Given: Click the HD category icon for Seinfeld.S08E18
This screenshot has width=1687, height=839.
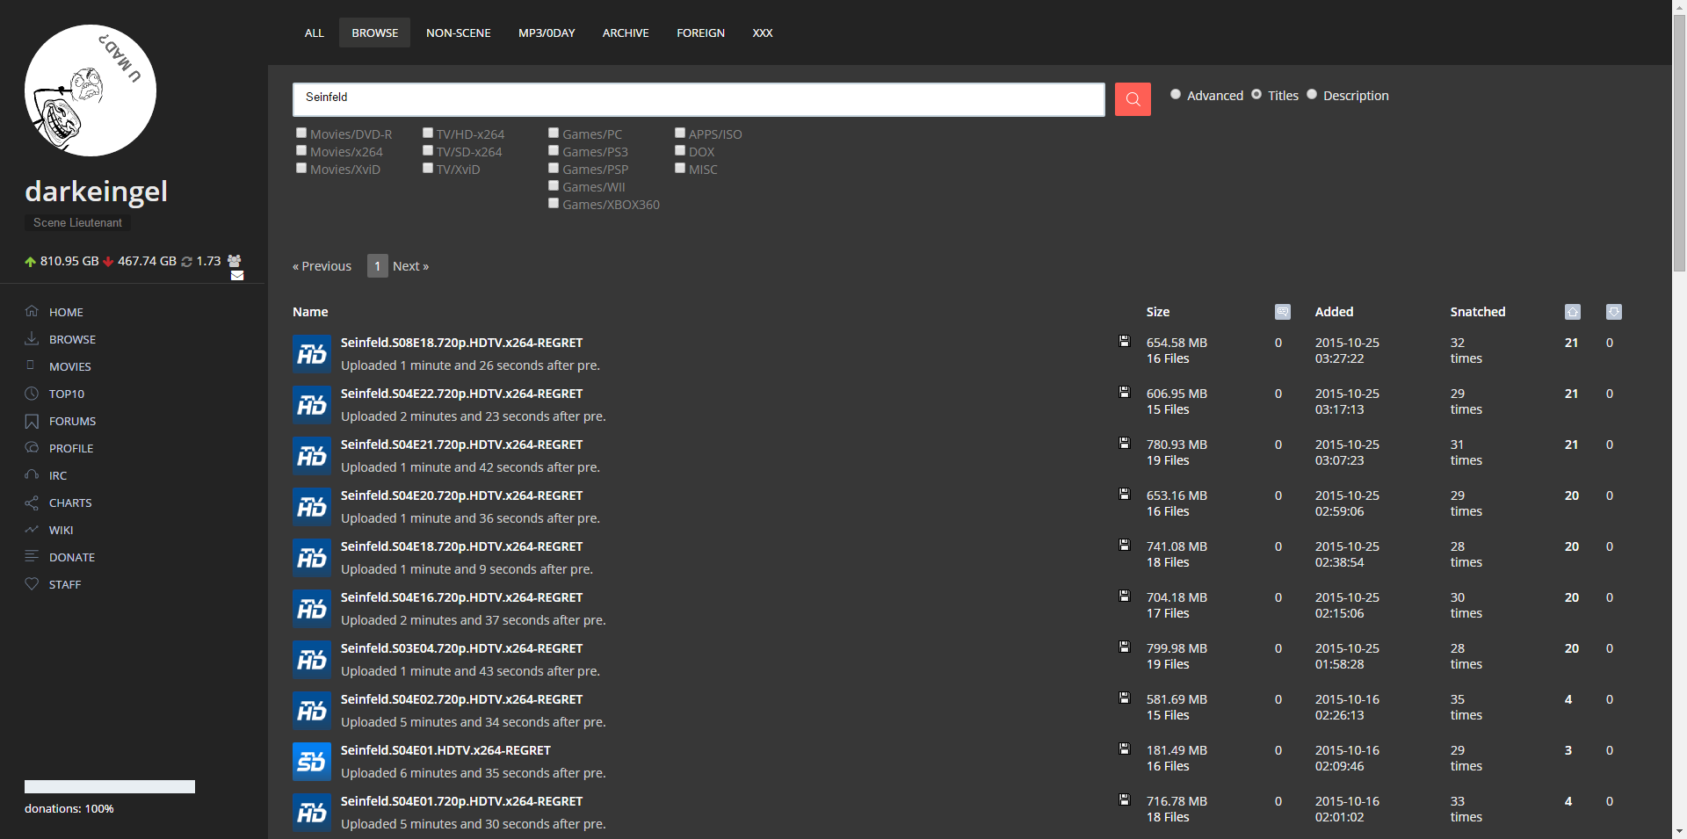Looking at the screenshot, I should coord(312,354).
